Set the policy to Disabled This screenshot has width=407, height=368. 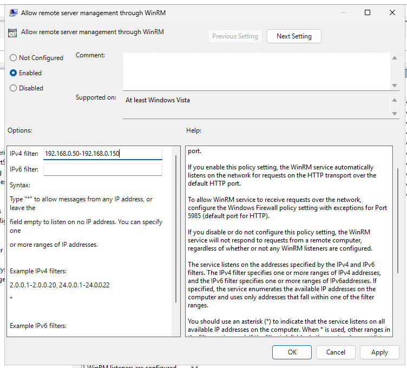(14, 88)
